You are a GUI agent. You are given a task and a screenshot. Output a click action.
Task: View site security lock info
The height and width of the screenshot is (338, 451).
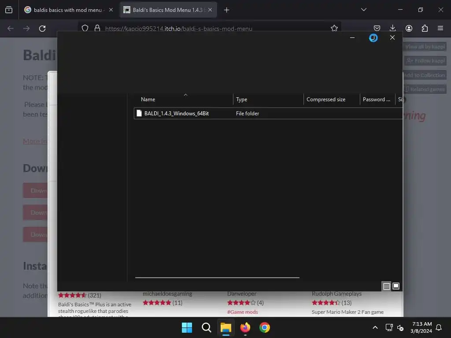coord(97,28)
